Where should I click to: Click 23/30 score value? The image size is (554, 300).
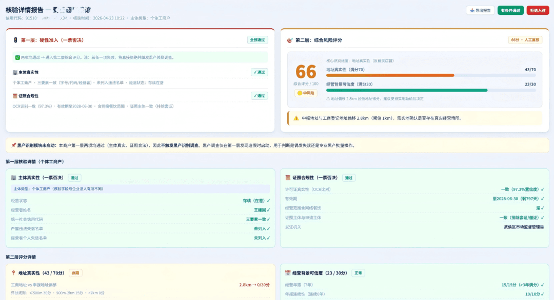(530, 84)
